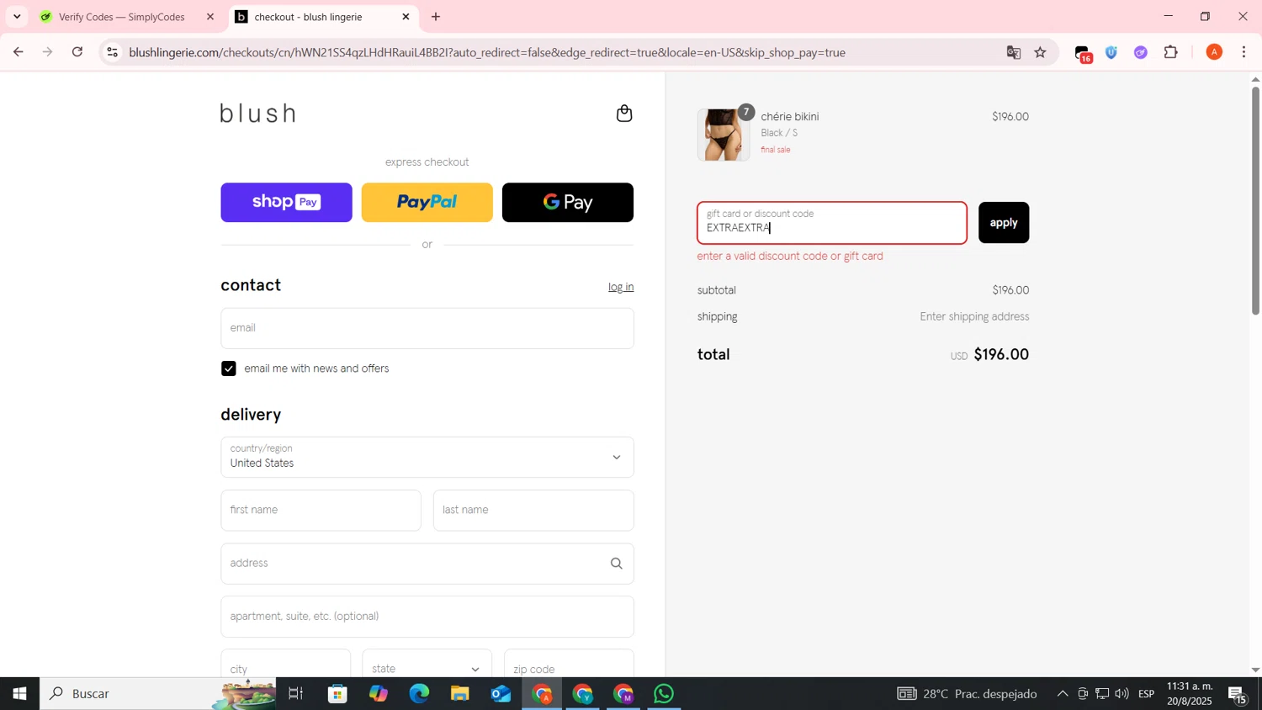This screenshot has height=710, width=1262.
Task: Open a new browser tab
Action: 436,17
